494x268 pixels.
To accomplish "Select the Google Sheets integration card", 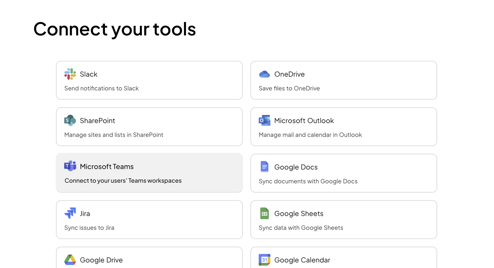I will tap(344, 219).
